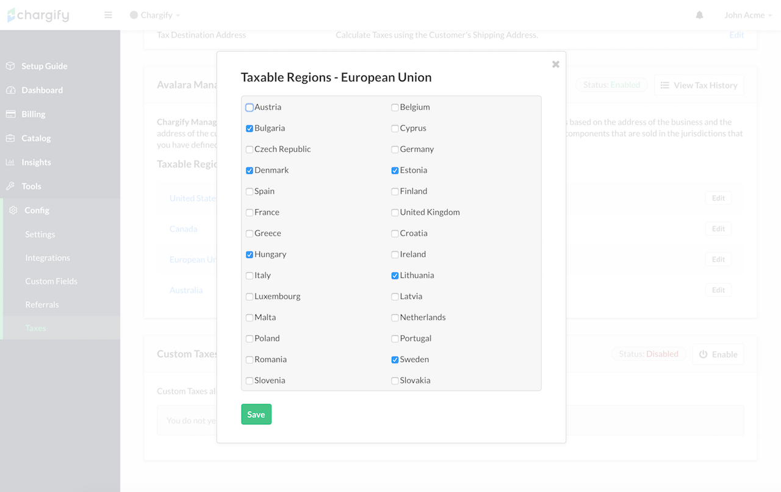Image resolution: width=781 pixels, height=492 pixels.
Task: Click the Catalog box icon
Action: tap(10, 138)
